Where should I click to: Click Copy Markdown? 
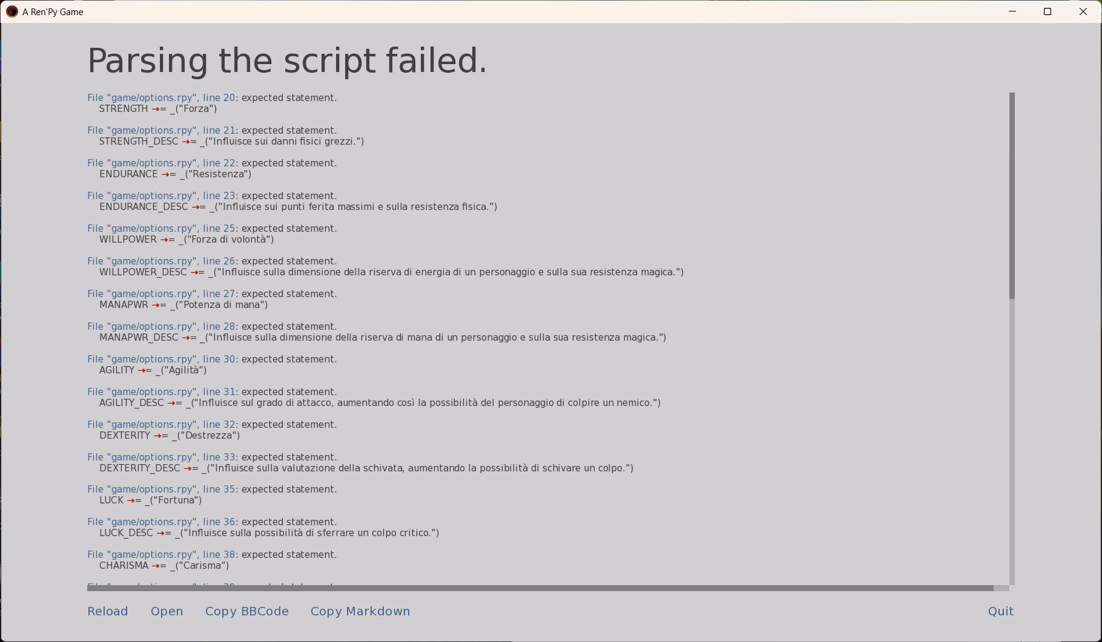360,611
